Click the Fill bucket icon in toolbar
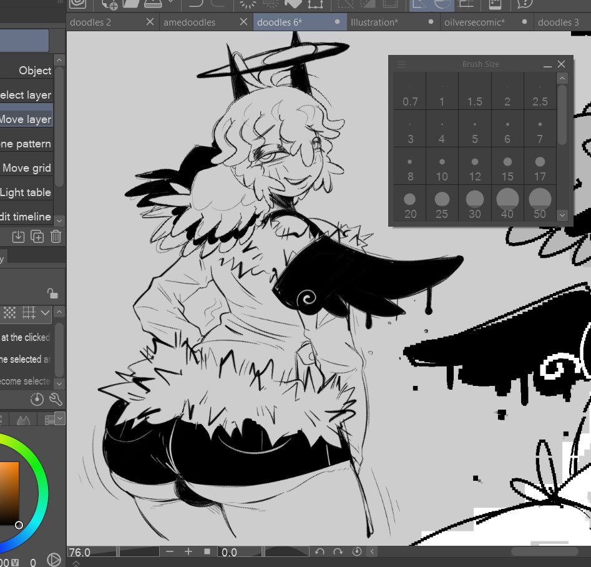Image resolution: width=591 pixels, height=567 pixels. coord(293,4)
